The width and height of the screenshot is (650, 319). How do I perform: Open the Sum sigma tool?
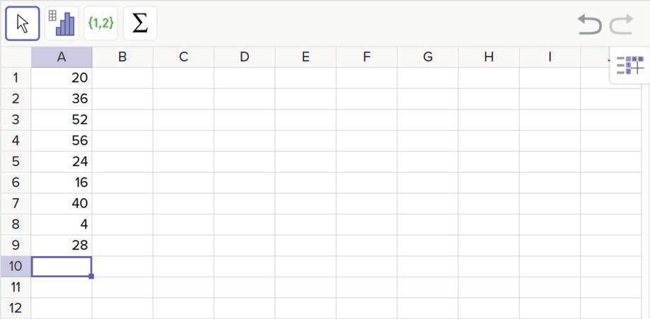140,23
